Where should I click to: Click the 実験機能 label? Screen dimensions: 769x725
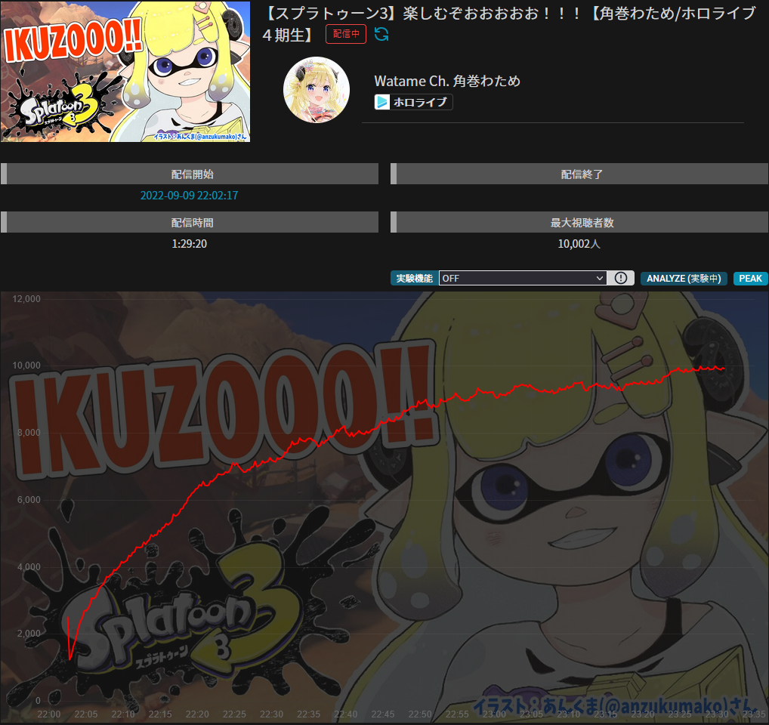(x=415, y=279)
